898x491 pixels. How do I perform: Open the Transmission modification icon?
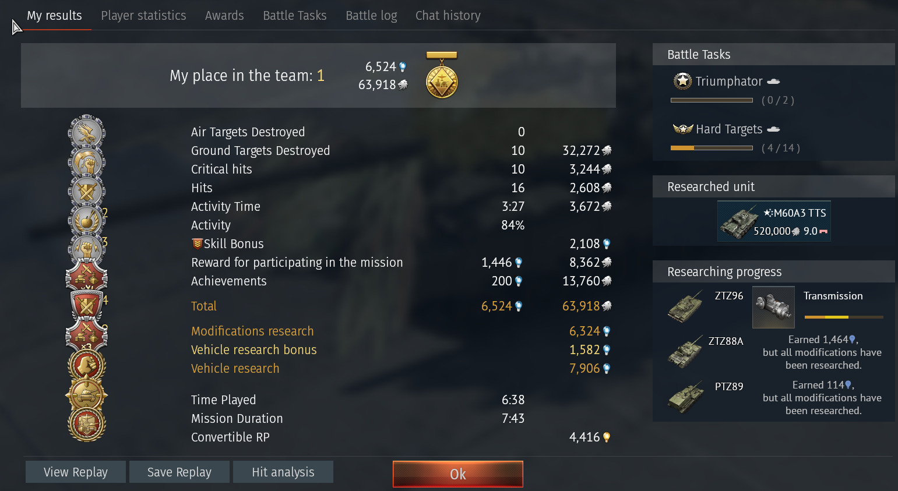[773, 308]
